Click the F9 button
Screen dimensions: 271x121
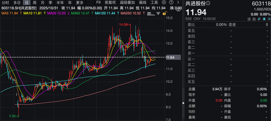point(98,3)
